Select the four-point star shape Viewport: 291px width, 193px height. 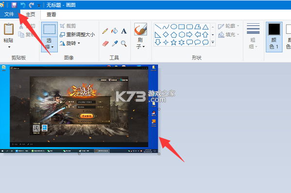click(x=166, y=43)
